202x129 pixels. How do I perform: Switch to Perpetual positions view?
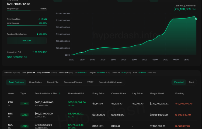[179, 82]
